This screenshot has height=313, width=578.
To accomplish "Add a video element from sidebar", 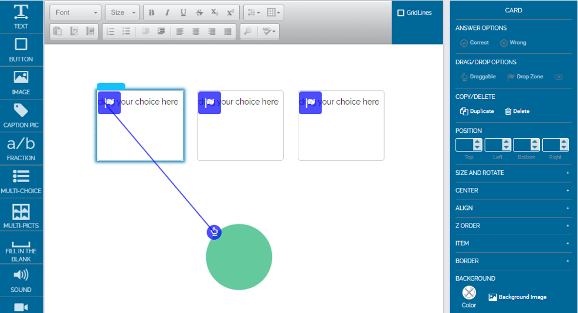I will [x=21, y=307].
